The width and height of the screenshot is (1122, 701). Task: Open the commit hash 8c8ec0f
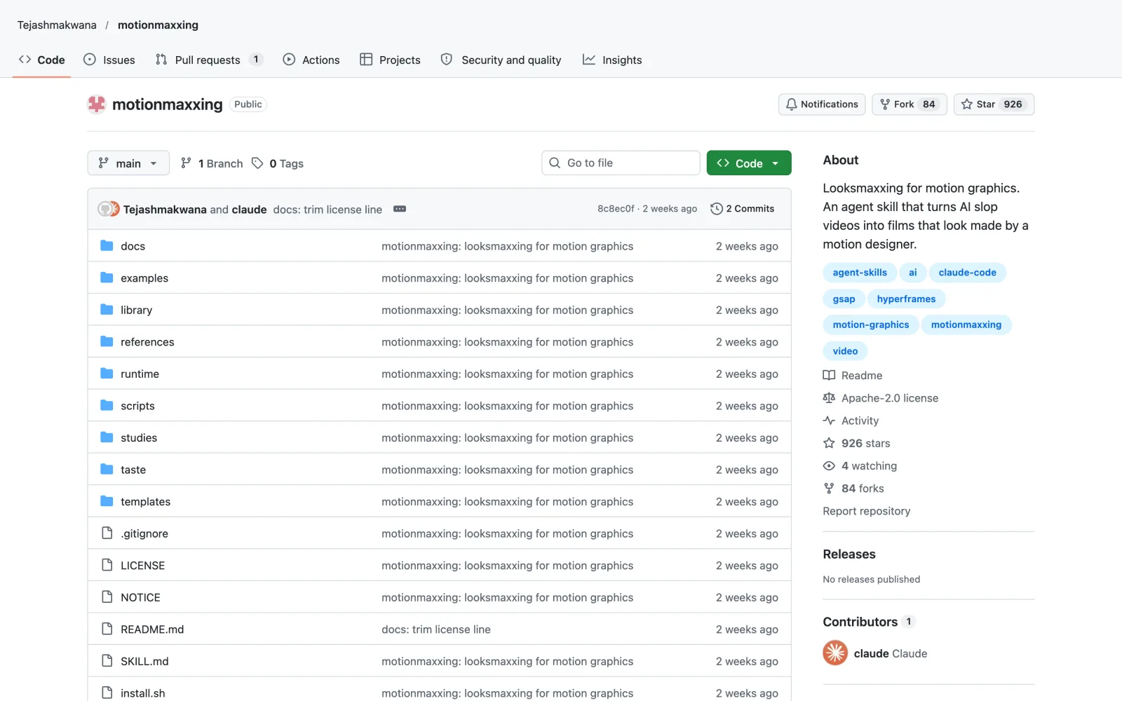pos(616,209)
